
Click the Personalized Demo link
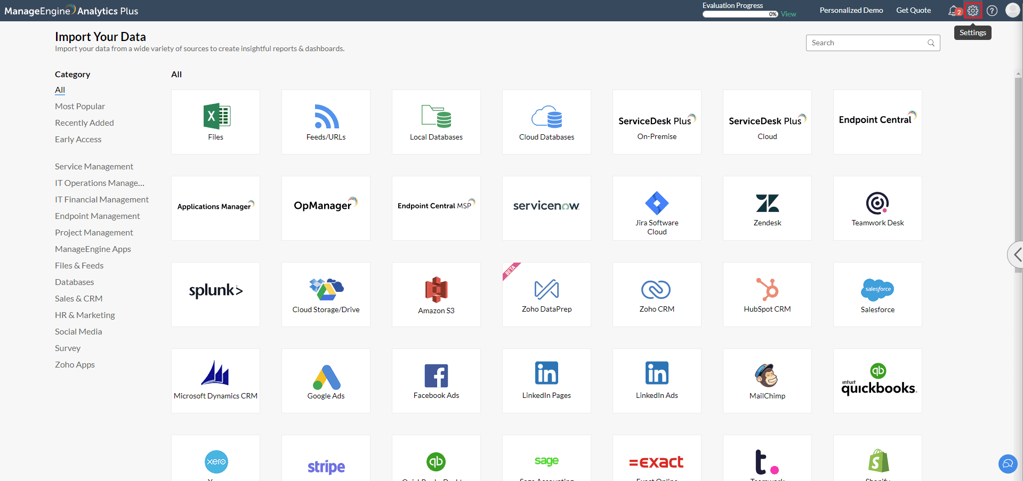[x=851, y=10]
